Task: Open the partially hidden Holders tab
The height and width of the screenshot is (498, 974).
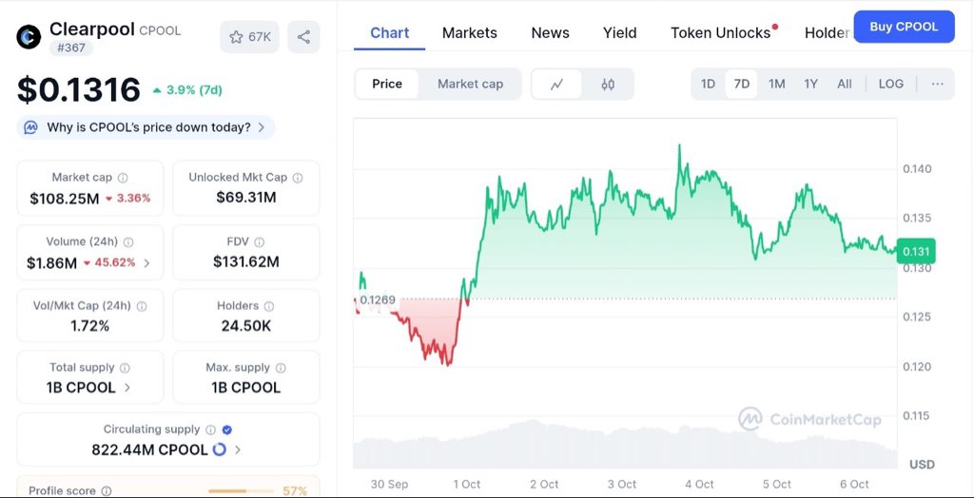Action: click(828, 33)
